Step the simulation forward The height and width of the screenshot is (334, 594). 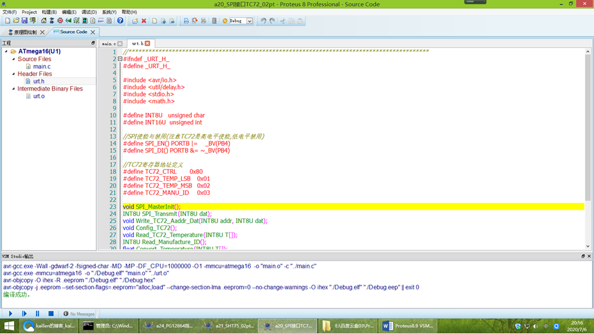point(24,314)
